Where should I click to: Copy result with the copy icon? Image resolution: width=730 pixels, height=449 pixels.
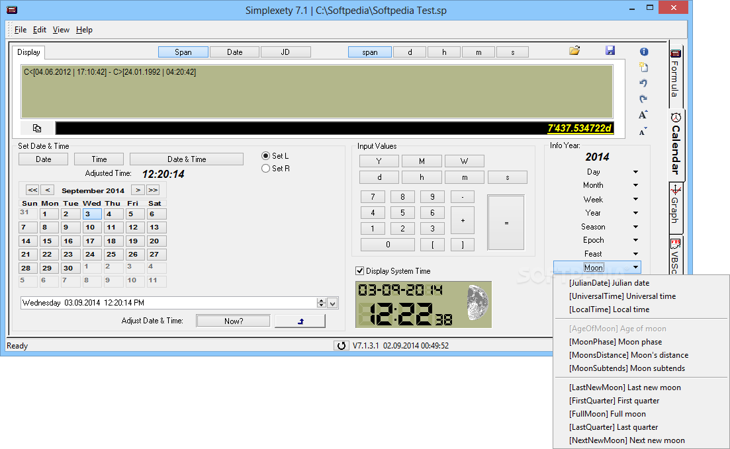[x=37, y=128]
